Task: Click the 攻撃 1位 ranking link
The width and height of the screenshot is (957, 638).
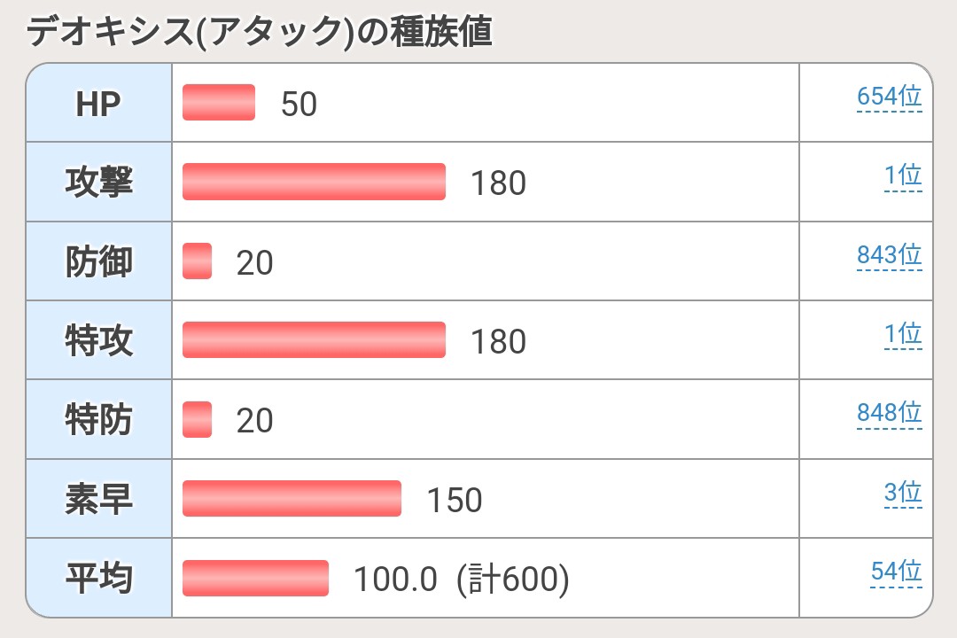Action: pos(902,175)
